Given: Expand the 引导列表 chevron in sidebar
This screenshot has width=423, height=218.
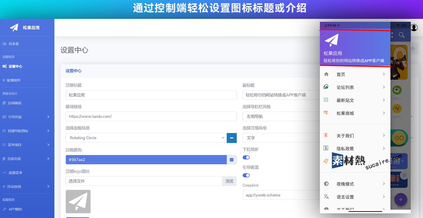Looking at the screenshot, I should pyautogui.click(x=48, y=117).
